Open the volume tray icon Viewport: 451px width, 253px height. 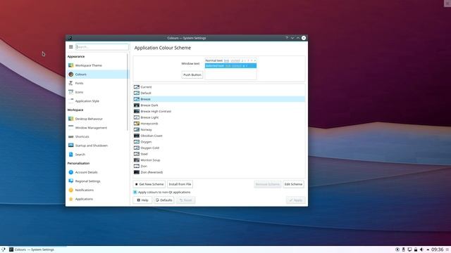(x=421, y=249)
